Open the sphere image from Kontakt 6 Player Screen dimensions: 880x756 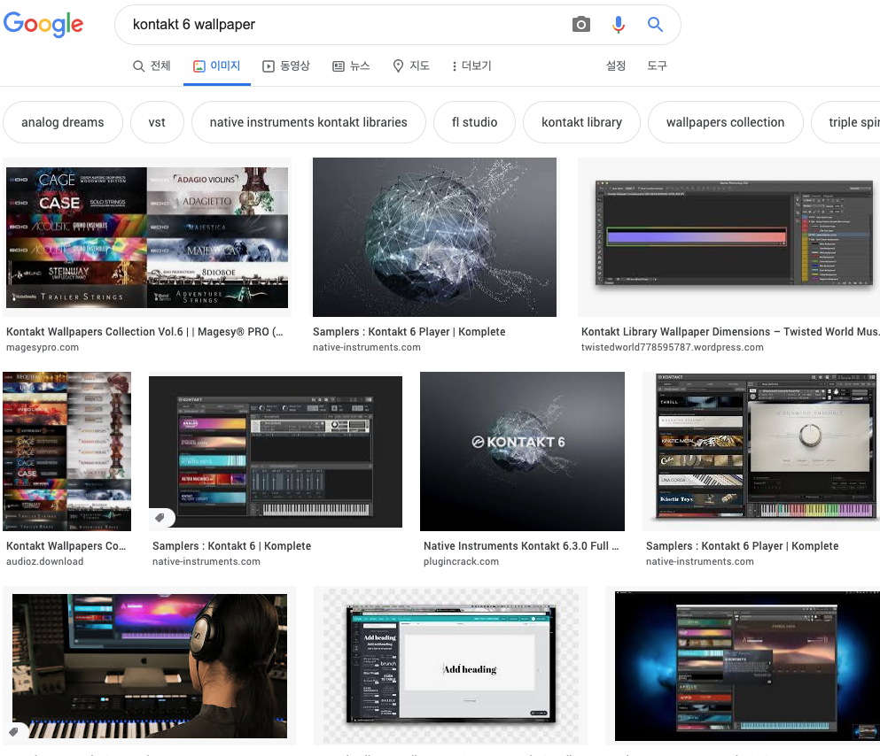pos(434,237)
